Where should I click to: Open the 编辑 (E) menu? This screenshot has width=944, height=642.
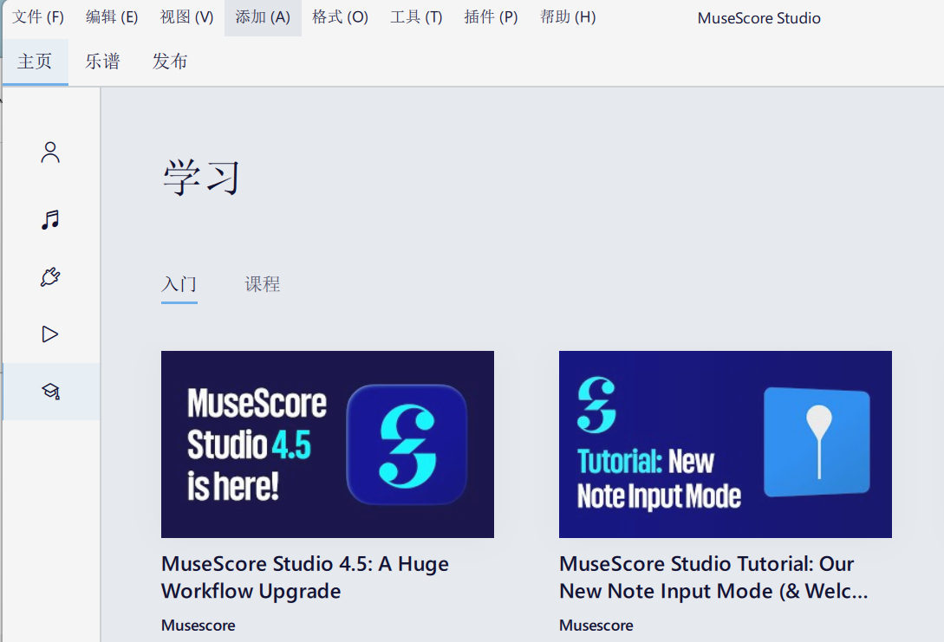tap(112, 16)
